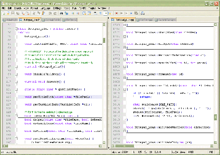Expand fold marker beside virtual void destroy()
Image resolution: width=220 pixels, height=155 pixels.
[x=16, y=82]
